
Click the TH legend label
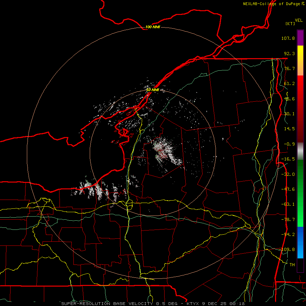[292, 265]
